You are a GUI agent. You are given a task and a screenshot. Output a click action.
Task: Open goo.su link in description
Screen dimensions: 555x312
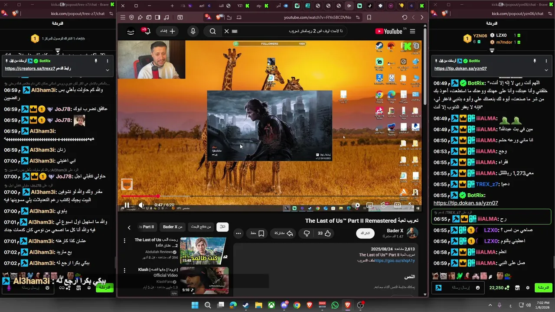point(395,261)
